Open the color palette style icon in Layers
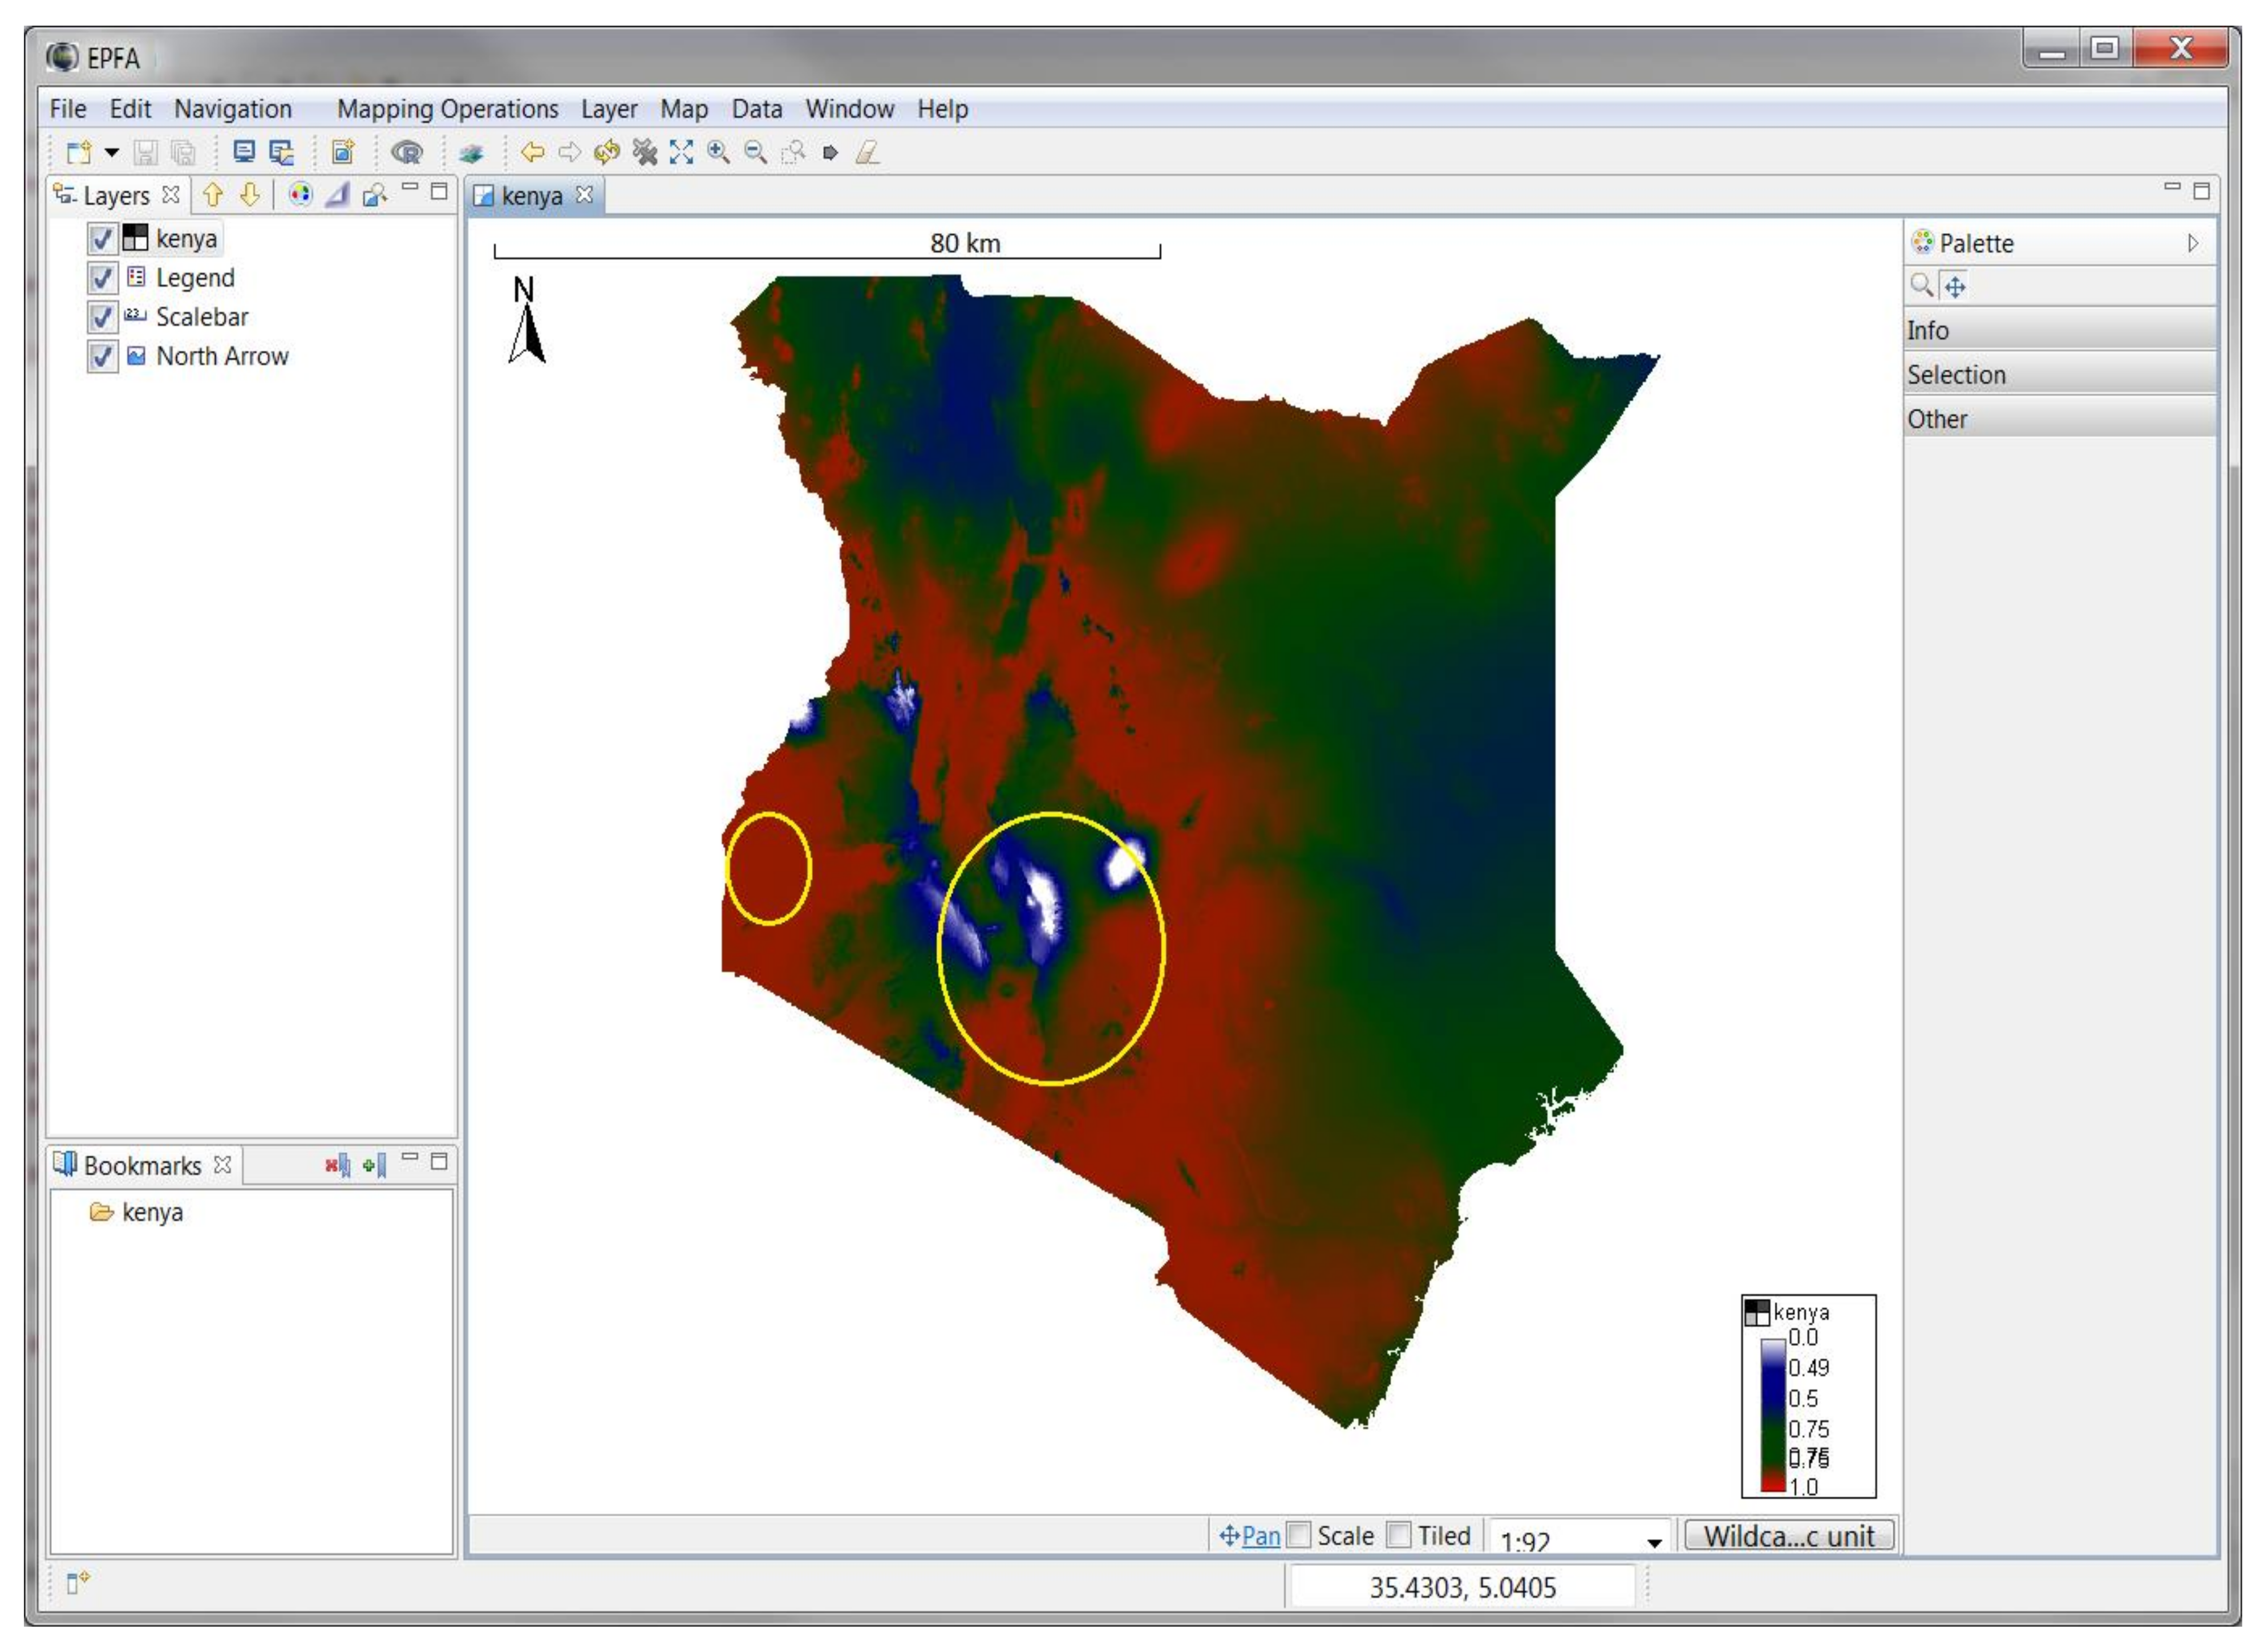The width and height of the screenshot is (2268, 1651). pos(299,194)
